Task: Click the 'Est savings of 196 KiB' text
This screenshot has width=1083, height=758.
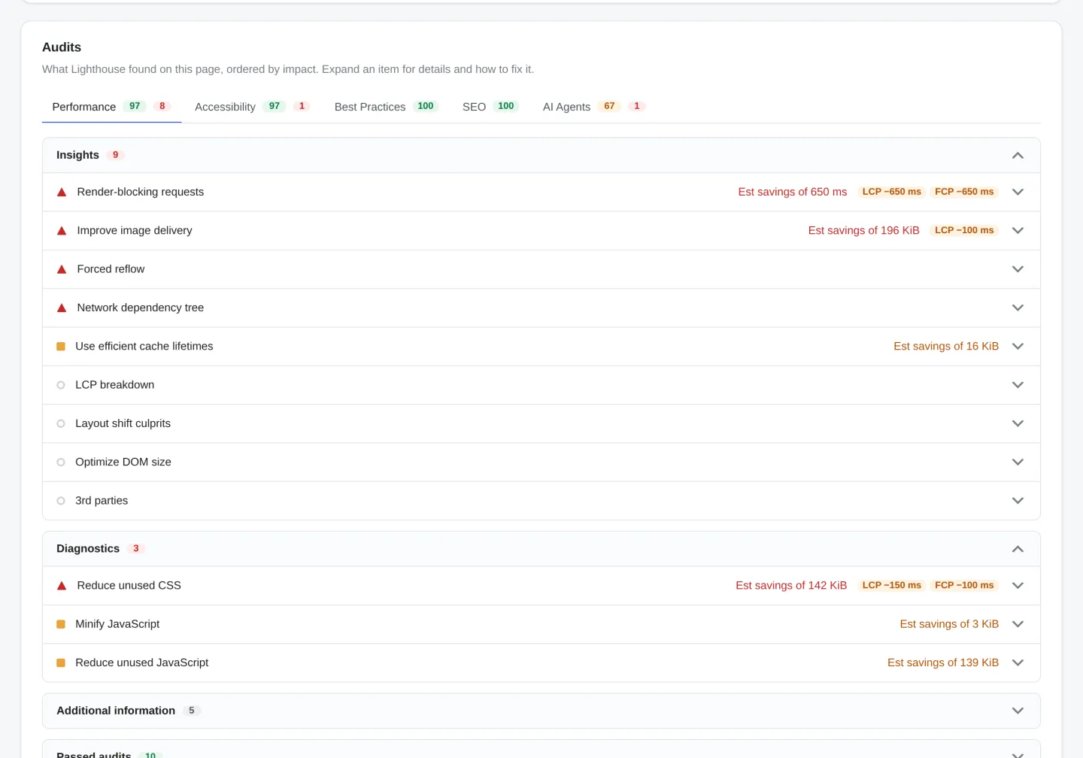Action: pos(864,230)
